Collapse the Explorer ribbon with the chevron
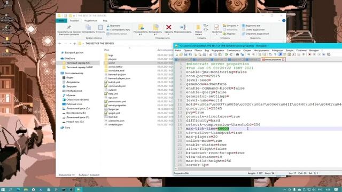This screenshot has height=192, width=342. tap(279, 20)
